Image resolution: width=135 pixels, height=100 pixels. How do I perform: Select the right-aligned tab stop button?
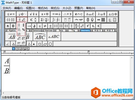(21, 49)
